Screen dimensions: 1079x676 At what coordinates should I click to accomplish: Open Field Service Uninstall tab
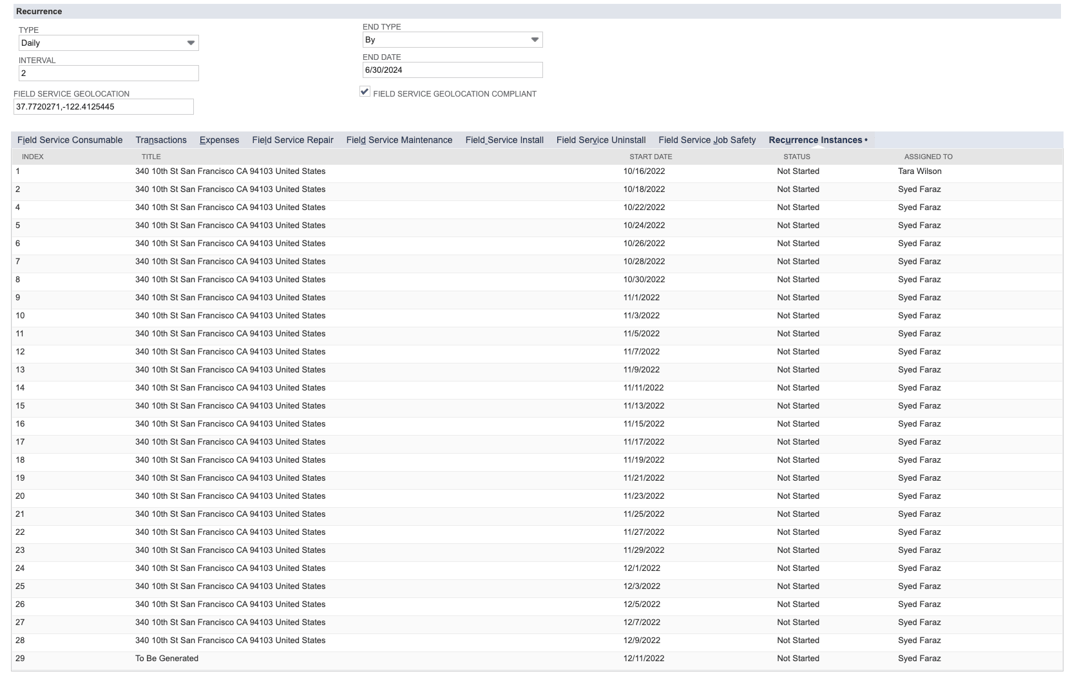click(601, 140)
